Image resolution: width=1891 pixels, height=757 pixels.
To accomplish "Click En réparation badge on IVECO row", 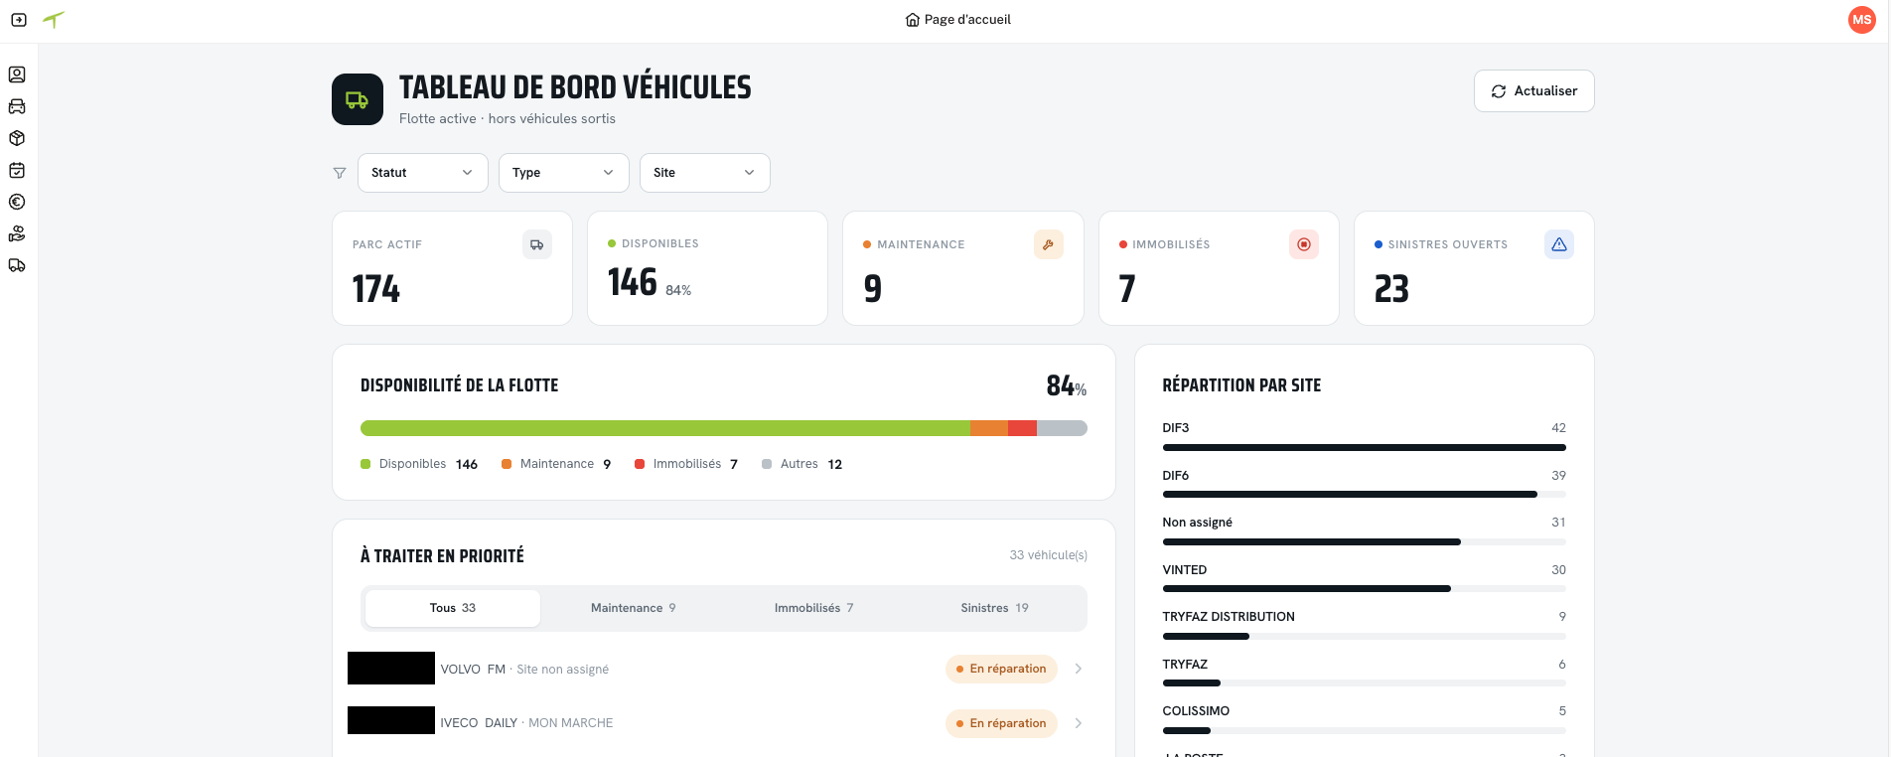I will pos(1001,723).
